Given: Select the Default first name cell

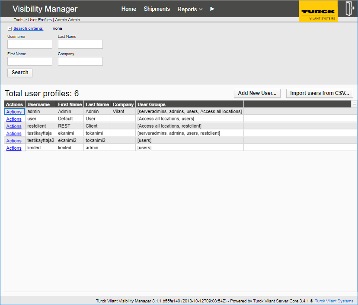Looking at the screenshot, I should tap(70, 119).
